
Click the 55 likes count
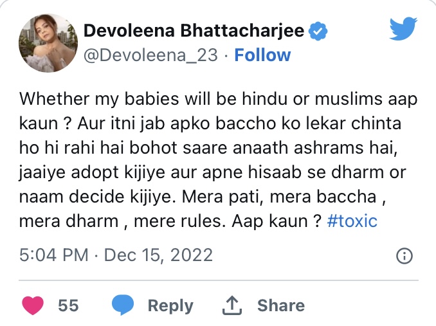click(x=68, y=305)
